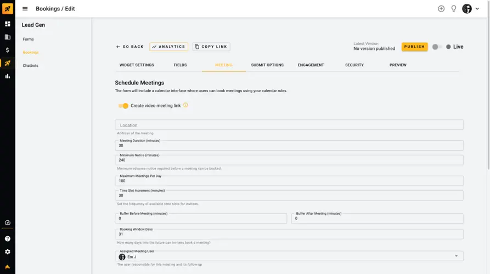Open Chatbots in Lead Gen menu

(30, 66)
